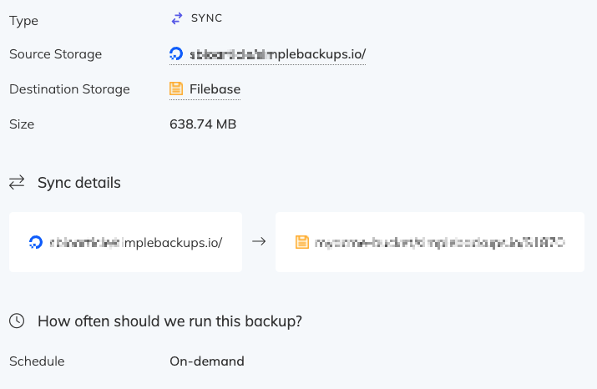The height and width of the screenshot is (389, 597).
Task: Click the Schedule field label
Action: (37, 361)
